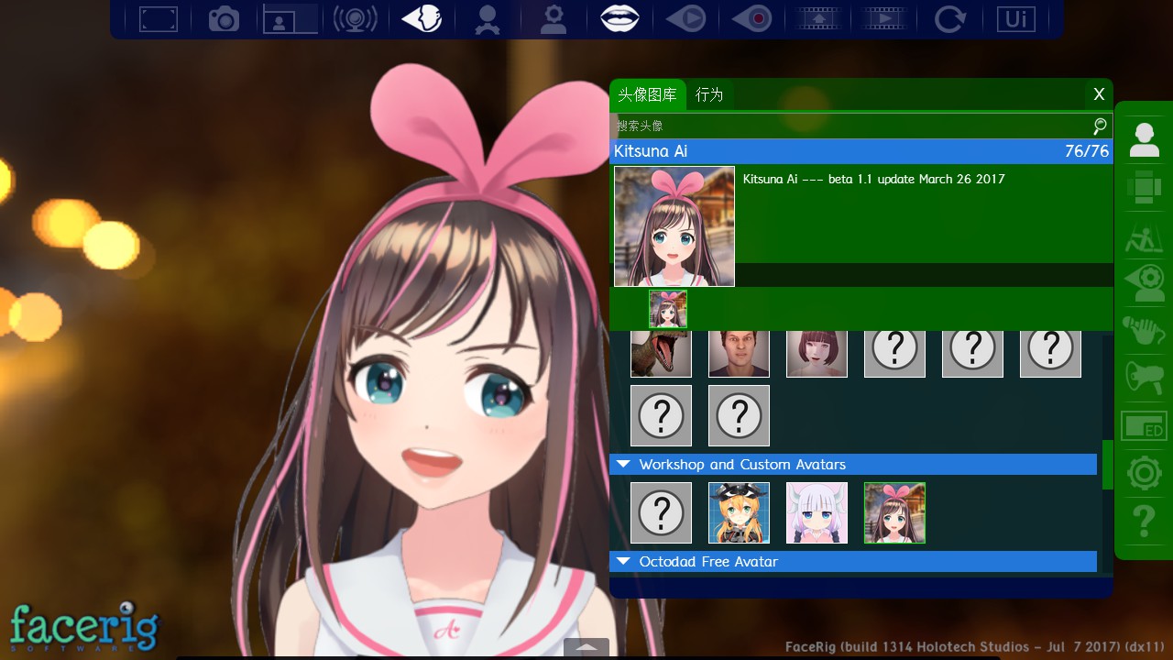This screenshot has height=660, width=1173.
Task: Click the avatar list scrollbar
Action: click(x=1107, y=465)
